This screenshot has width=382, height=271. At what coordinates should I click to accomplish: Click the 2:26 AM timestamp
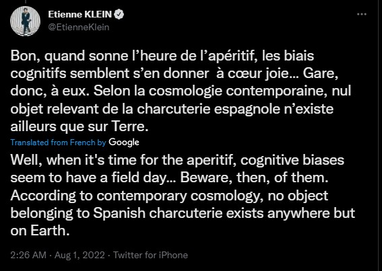click(x=28, y=255)
